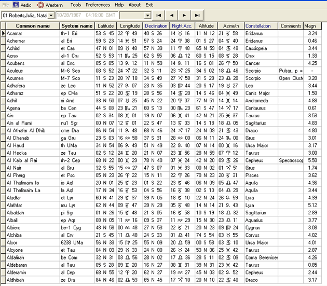
Task: Click the Magn column header
Action: (310, 26)
